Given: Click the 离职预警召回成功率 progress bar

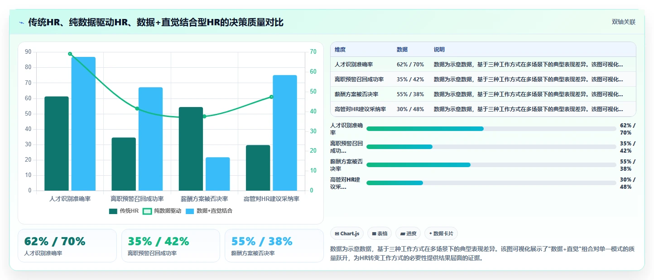Looking at the screenshot, I should pyautogui.click(x=491, y=147).
